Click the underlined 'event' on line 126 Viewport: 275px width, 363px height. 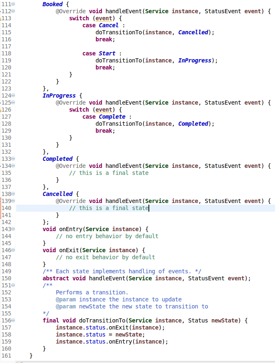tap(104, 110)
